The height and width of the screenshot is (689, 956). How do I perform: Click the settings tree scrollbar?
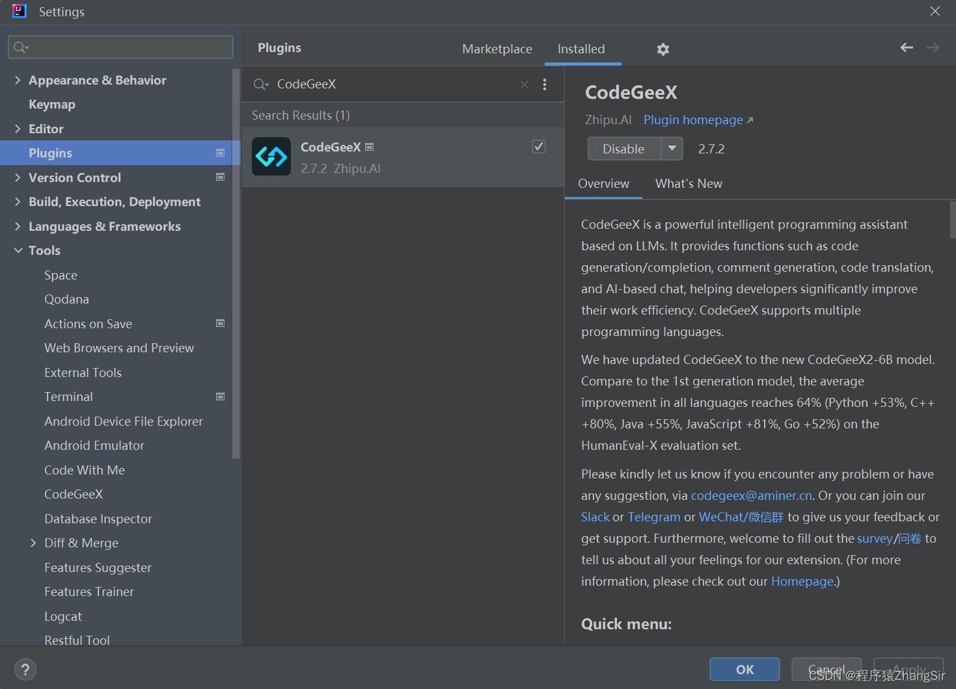pyautogui.click(x=236, y=263)
